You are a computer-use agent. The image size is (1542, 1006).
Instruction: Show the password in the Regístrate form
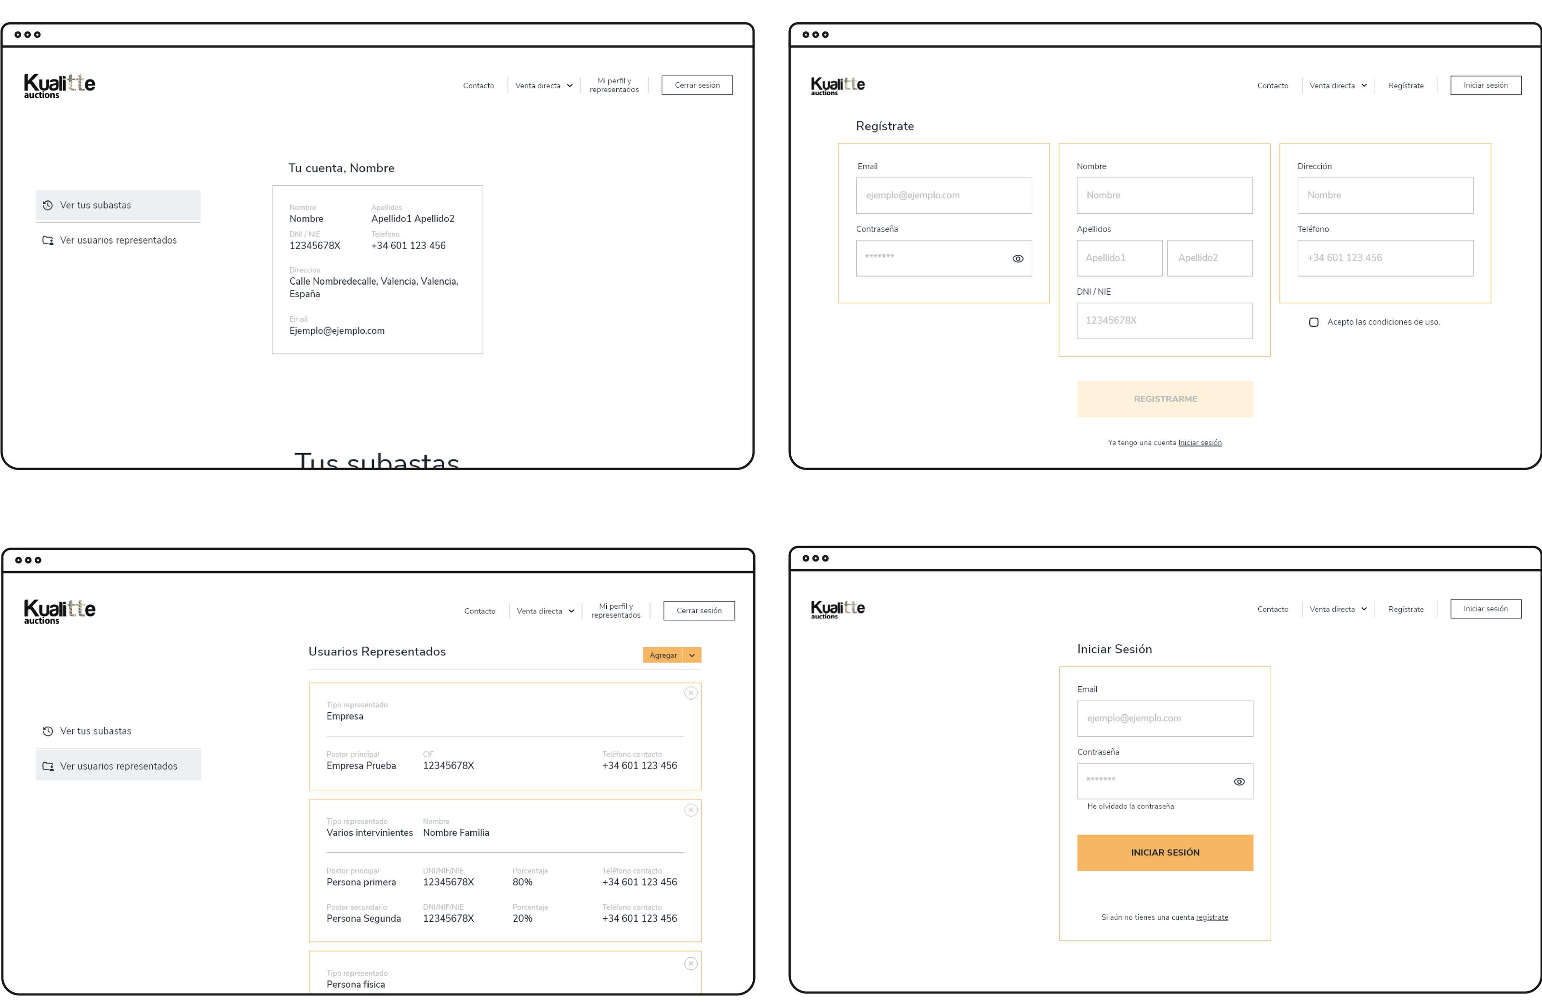[1018, 258]
